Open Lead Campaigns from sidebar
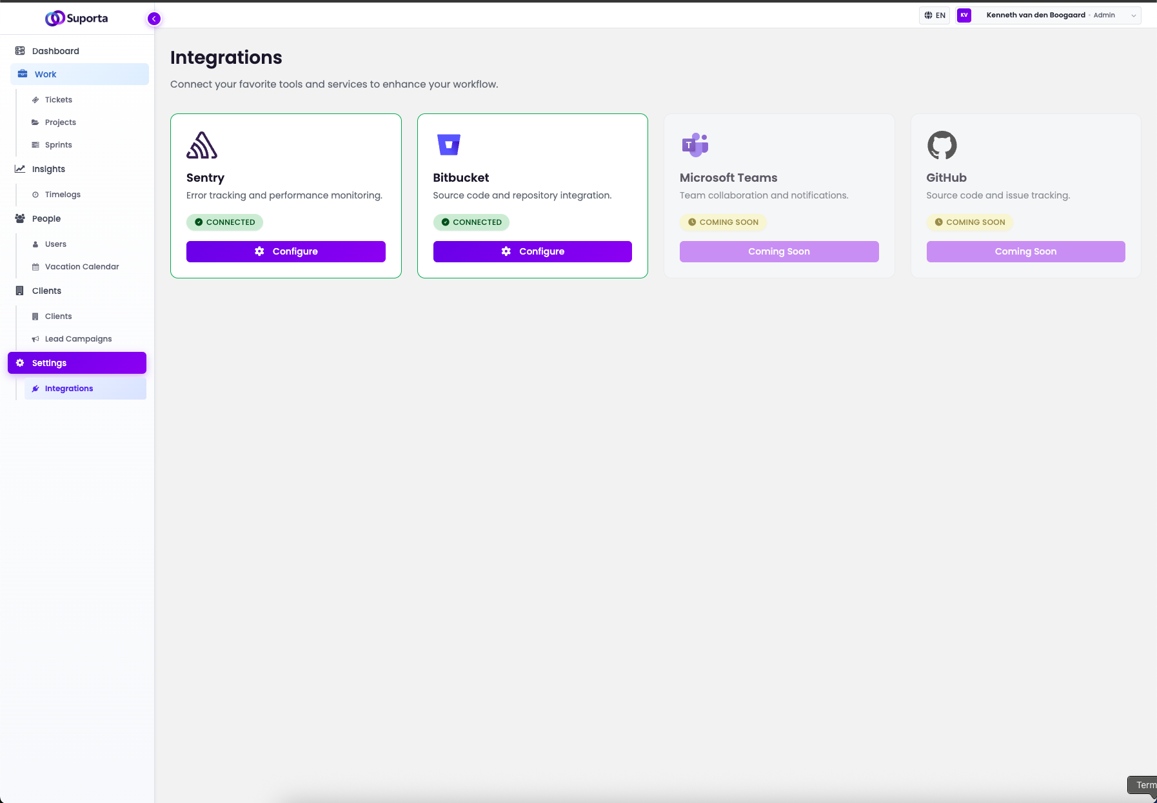This screenshot has width=1157, height=803. tap(78, 339)
